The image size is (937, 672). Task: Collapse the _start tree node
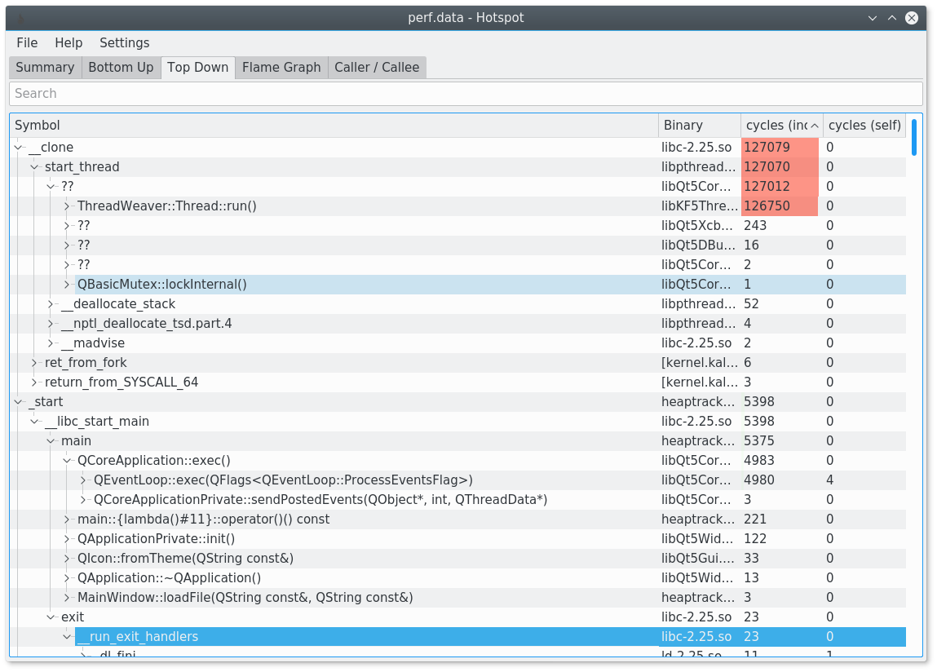coord(18,401)
